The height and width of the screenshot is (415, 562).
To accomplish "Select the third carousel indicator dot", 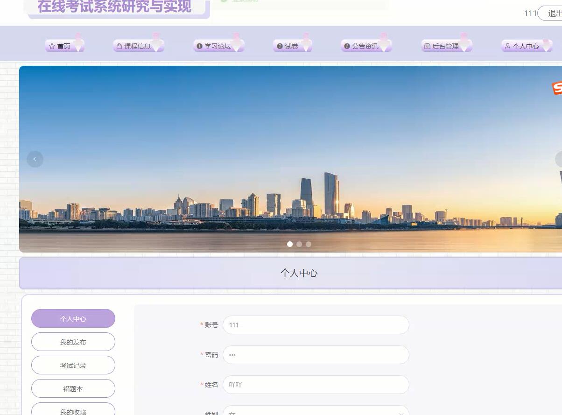I will point(309,244).
